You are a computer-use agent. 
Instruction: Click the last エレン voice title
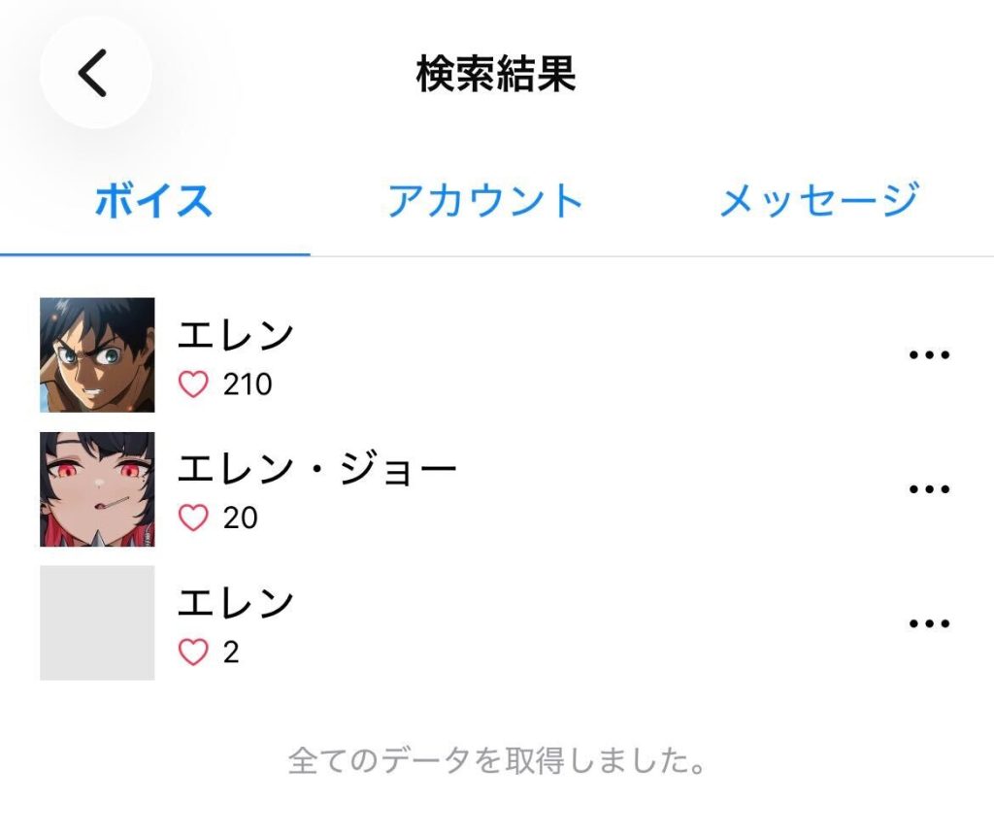point(236,604)
